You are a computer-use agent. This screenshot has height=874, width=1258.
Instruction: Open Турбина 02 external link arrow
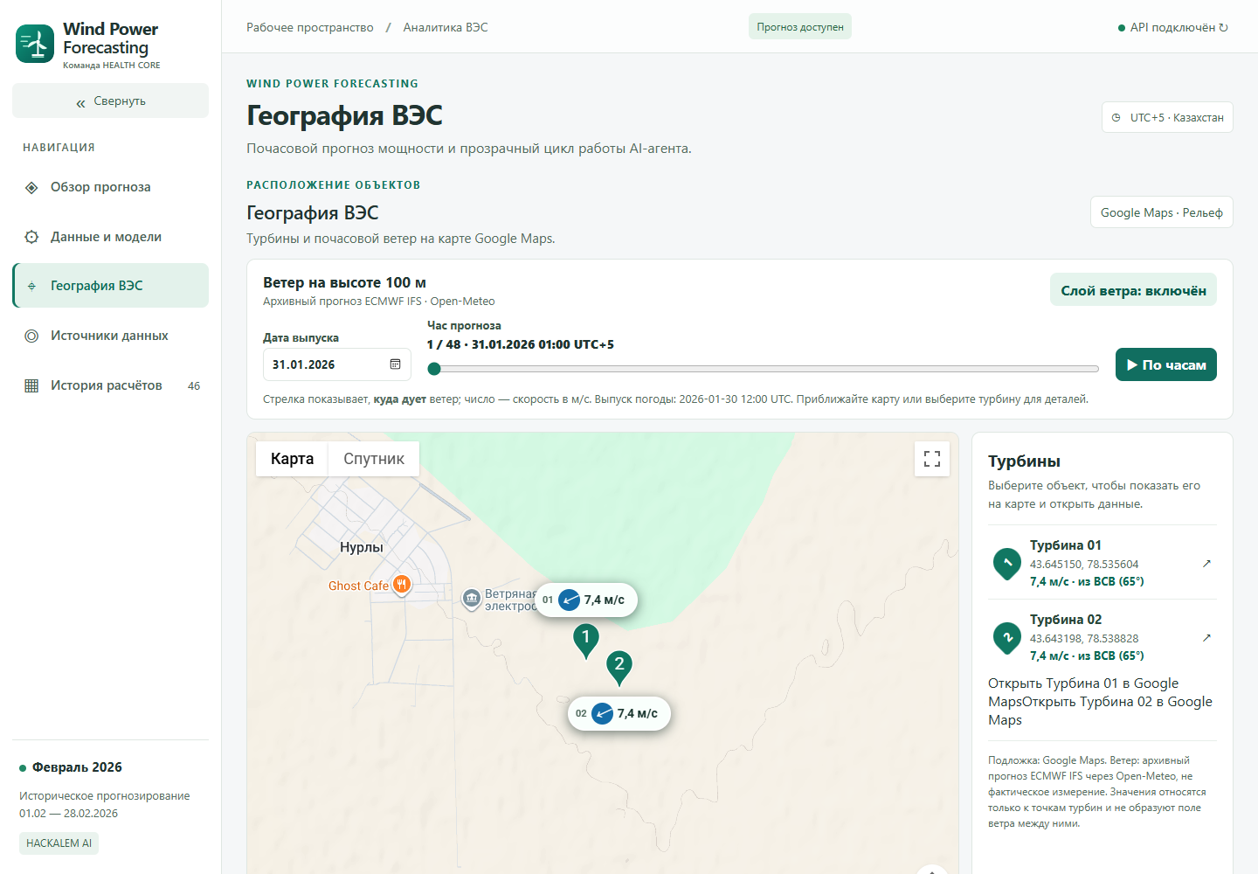pos(1206,637)
